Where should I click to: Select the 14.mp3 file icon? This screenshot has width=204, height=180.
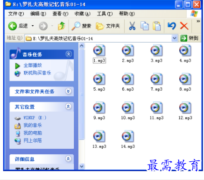point(128,137)
